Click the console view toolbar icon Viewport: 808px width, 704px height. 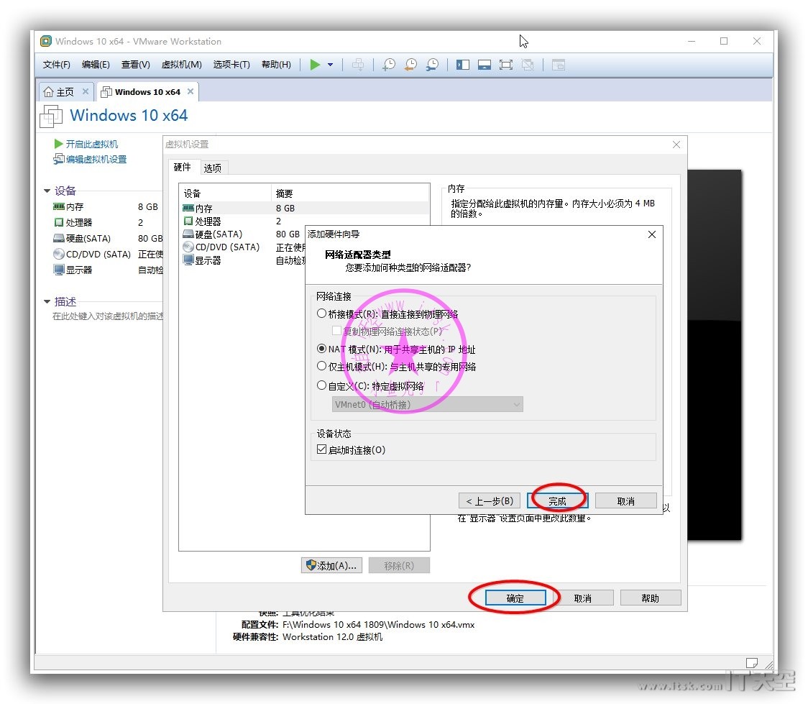pos(559,65)
